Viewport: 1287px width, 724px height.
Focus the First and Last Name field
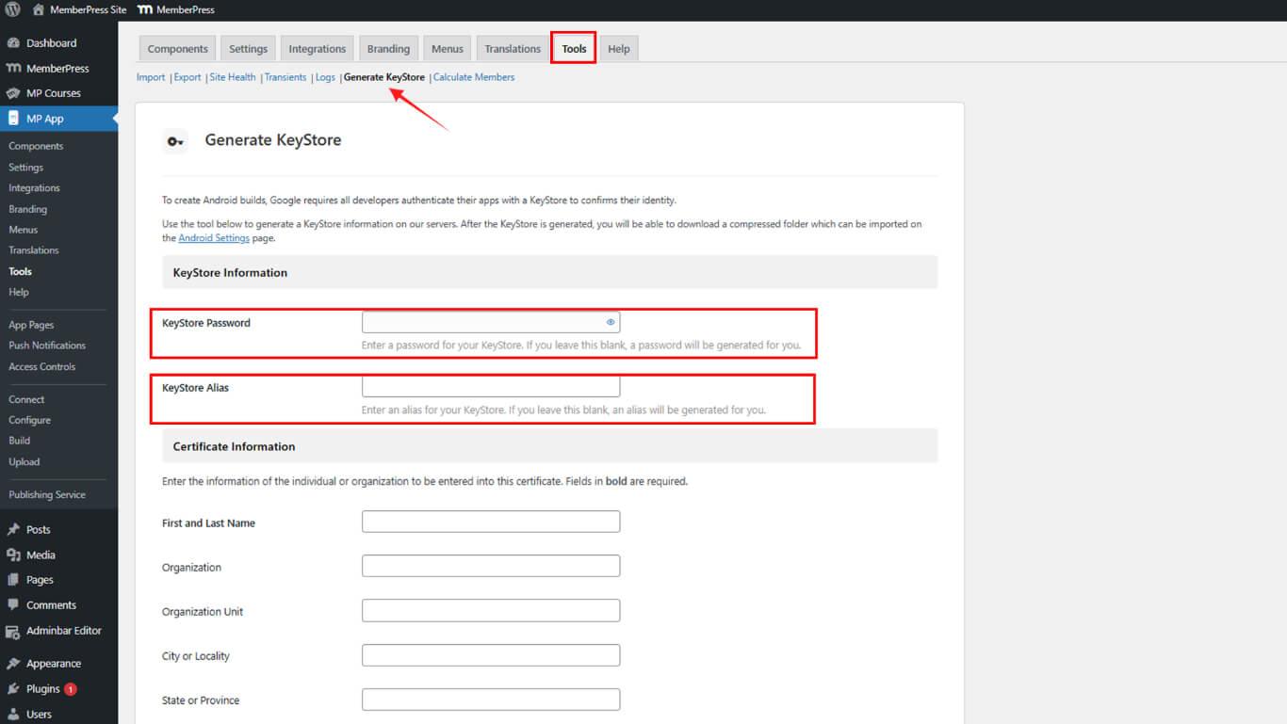click(x=491, y=522)
